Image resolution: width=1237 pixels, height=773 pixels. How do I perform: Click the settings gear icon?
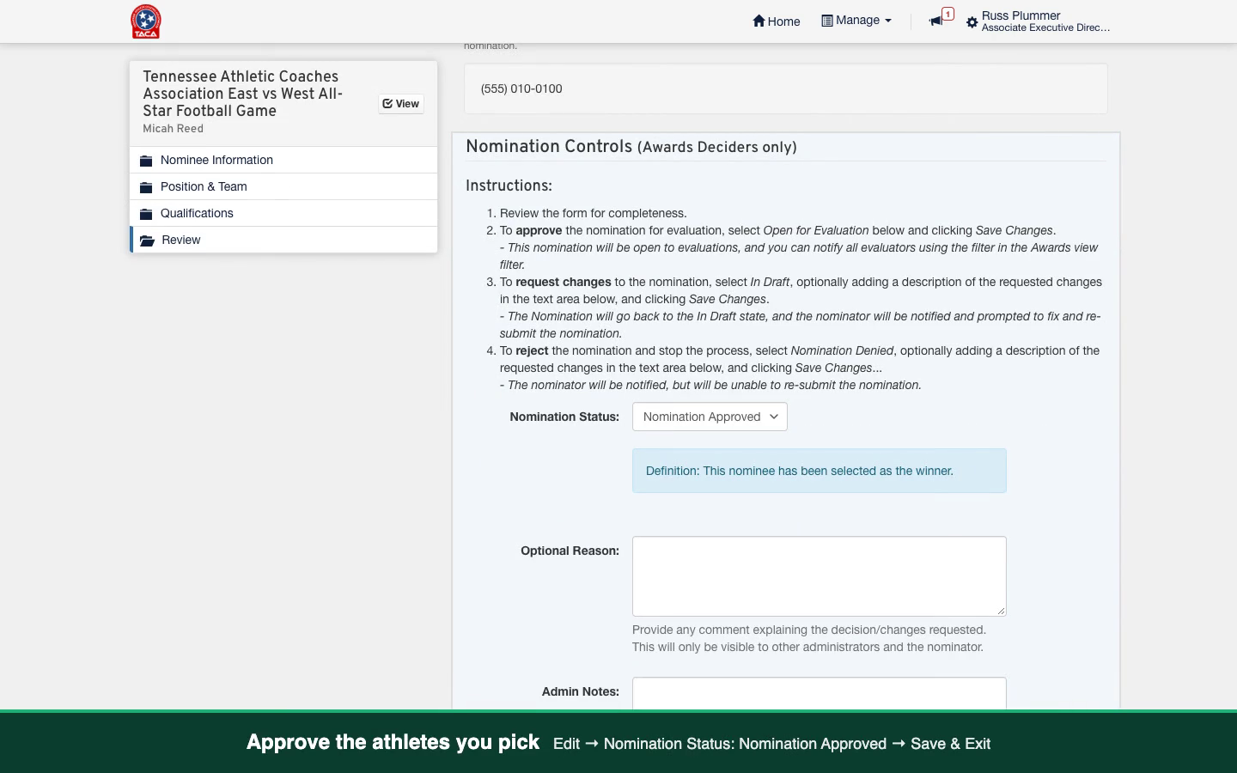click(972, 22)
